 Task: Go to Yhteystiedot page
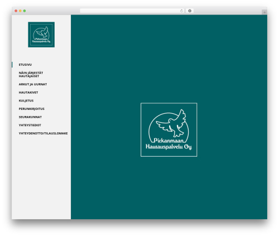30,125
